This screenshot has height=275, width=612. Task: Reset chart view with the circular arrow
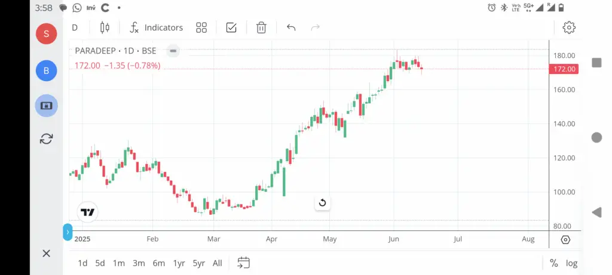point(322,203)
